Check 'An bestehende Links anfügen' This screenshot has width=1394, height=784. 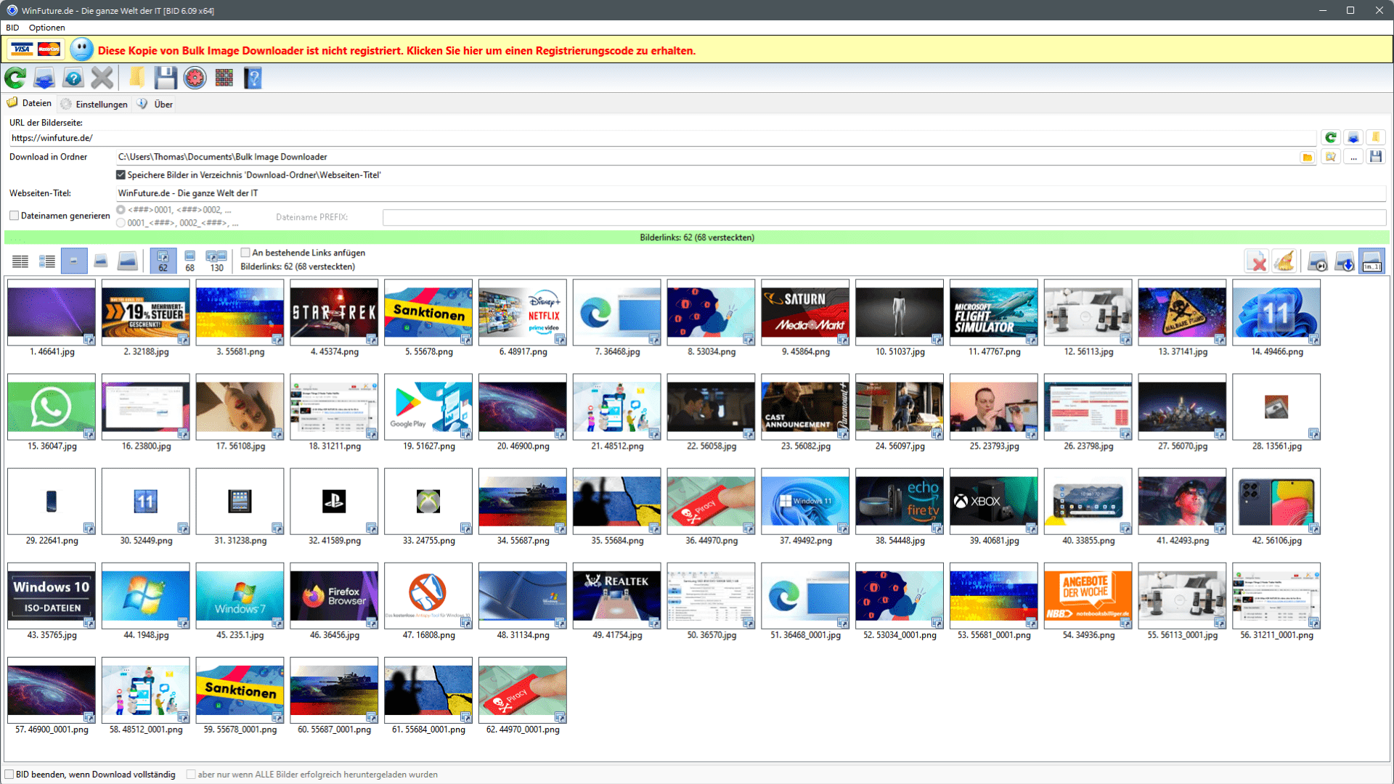(x=245, y=253)
